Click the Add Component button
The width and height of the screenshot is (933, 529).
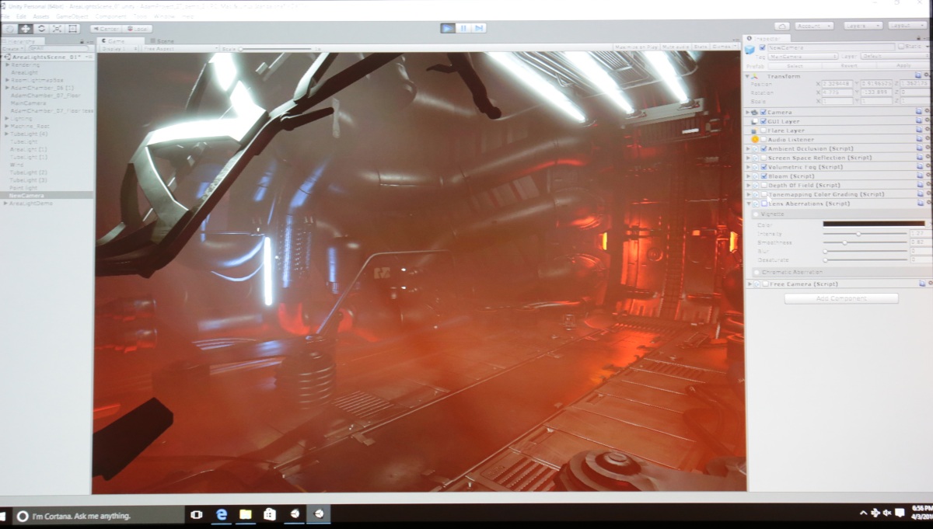click(x=840, y=298)
